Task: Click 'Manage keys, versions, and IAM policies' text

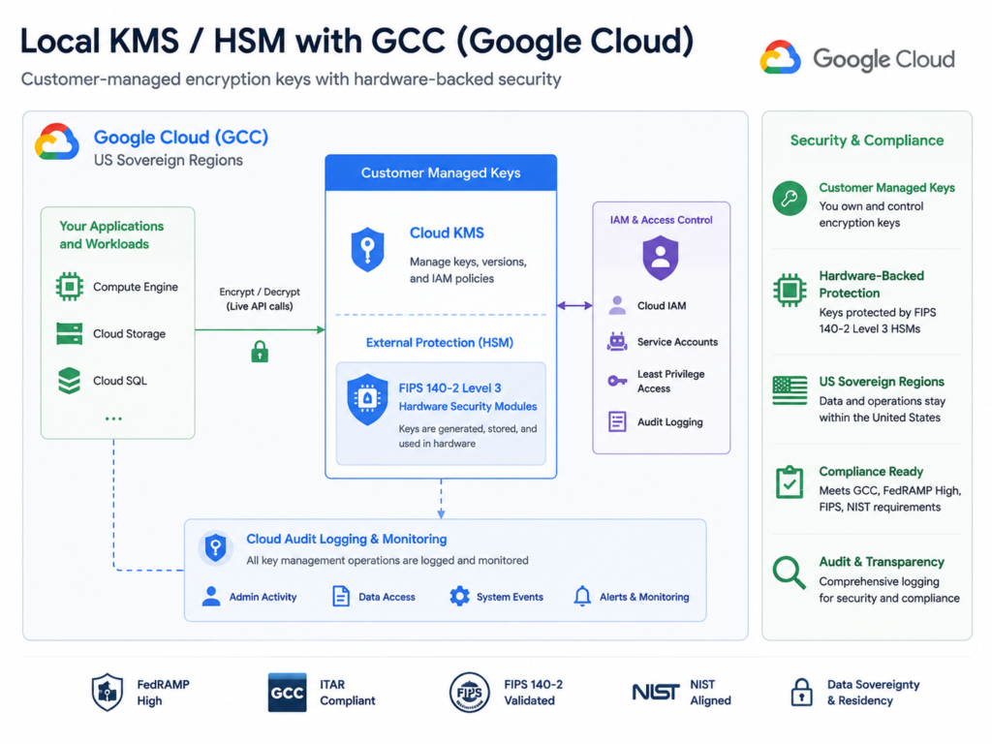Action: pyautogui.click(x=468, y=270)
